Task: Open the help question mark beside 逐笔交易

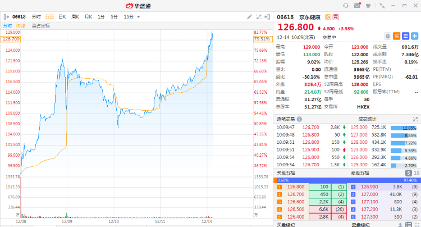Action: [299, 119]
